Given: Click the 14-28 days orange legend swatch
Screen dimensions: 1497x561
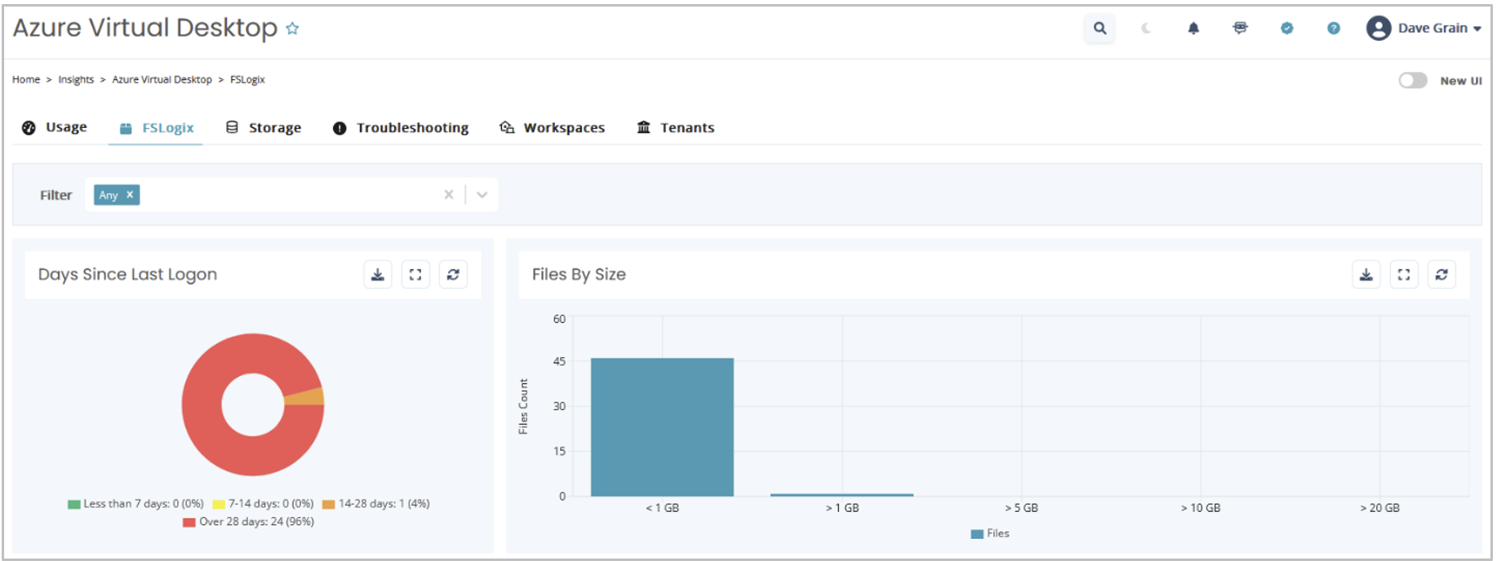Looking at the screenshot, I should coord(329,504).
